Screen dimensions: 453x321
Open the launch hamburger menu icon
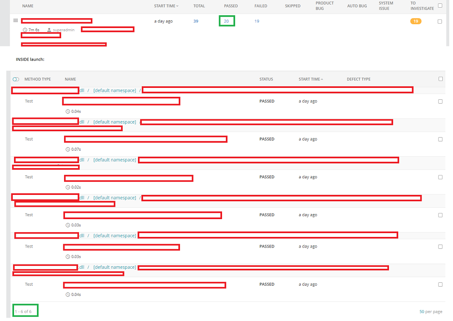[16, 20]
